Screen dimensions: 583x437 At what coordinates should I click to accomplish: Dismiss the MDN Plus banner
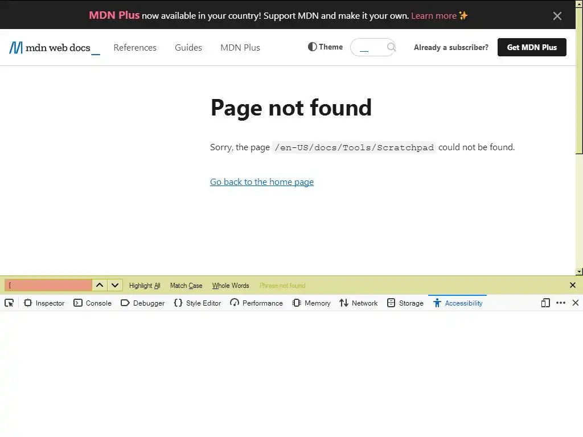coord(557,15)
